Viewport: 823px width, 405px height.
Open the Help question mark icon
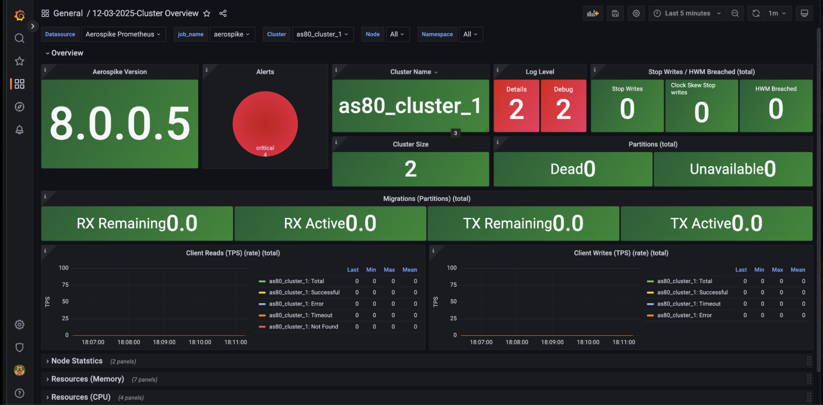click(19, 393)
